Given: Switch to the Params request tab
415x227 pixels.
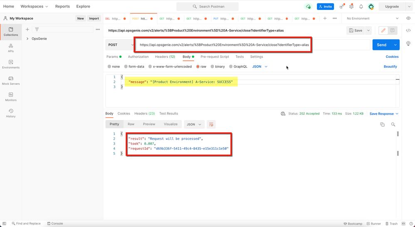Looking at the screenshot, I should [114, 57].
